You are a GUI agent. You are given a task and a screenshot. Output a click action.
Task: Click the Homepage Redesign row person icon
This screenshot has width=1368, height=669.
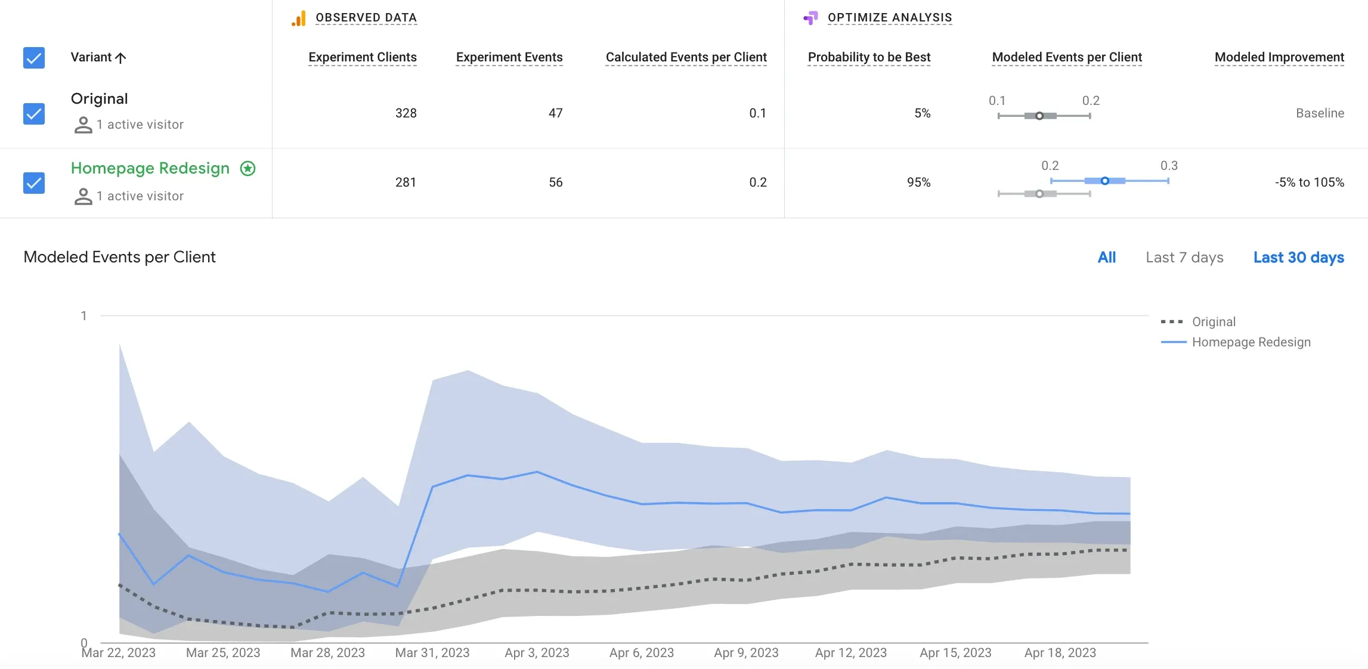83,196
